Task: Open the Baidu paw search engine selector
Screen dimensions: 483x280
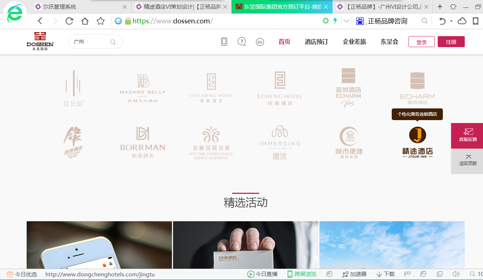Action: (x=361, y=21)
